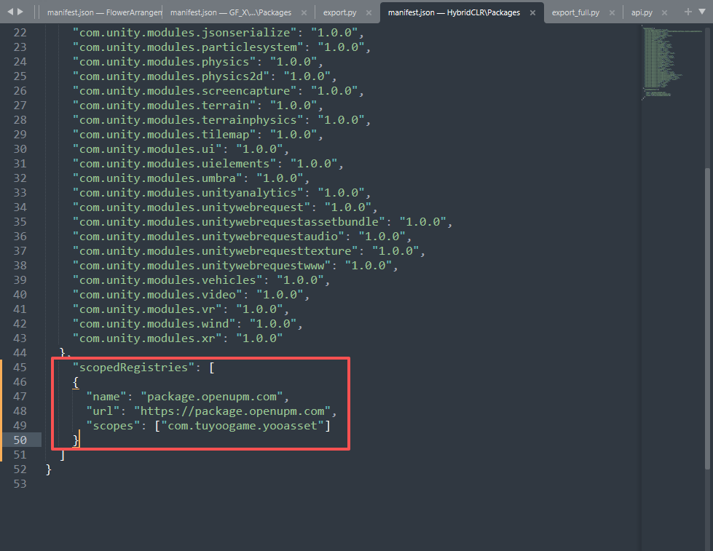This screenshot has height=551, width=713.
Task: Click "com.unity.modules.vehicles" text
Action: click(x=168, y=280)
